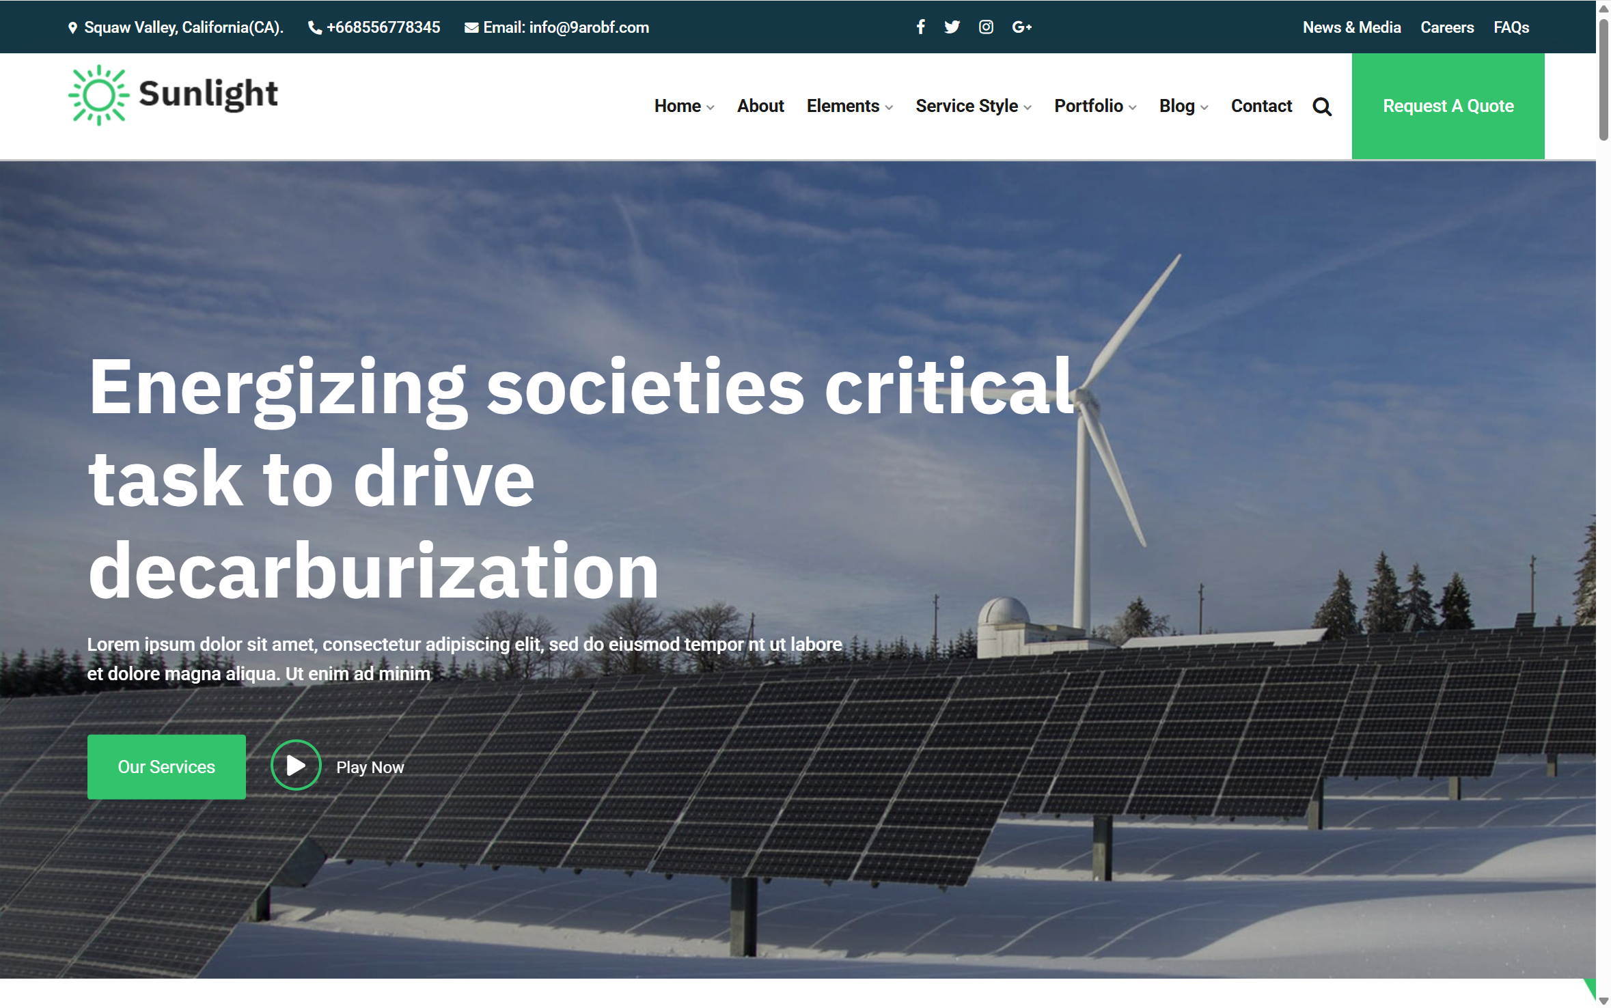This screenshot has width=1611, height=1008.
Task: Expand the Service Style dropdown
Action: [972, 107]
